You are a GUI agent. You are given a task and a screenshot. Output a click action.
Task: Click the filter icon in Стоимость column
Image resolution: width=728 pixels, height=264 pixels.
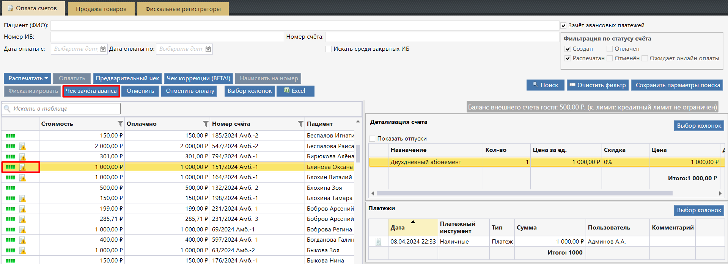point(120,124)
